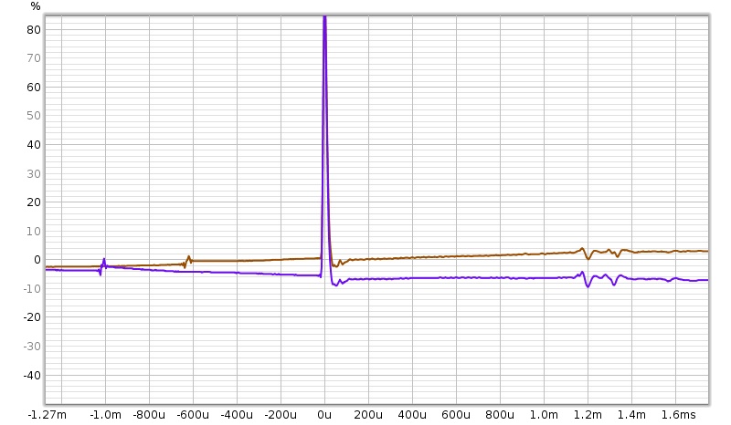Click the brown trace blip near -600u

click(x=187, y=261)
